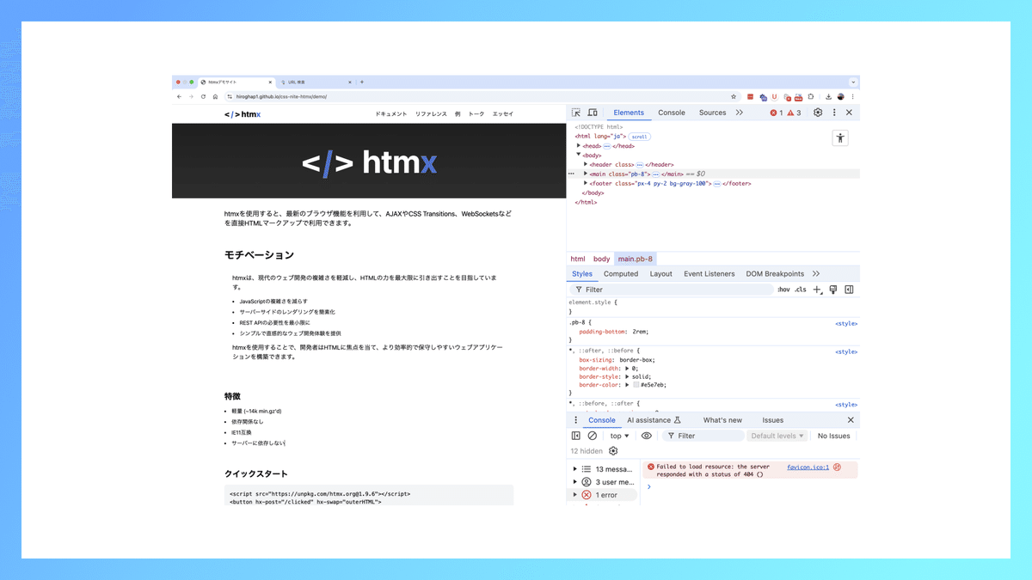The image size is (1032, 580).
Task: Show more sidebar tabs chevron after DOM Breakpoints
Action: pyautogui.click(x=816, y=274)
